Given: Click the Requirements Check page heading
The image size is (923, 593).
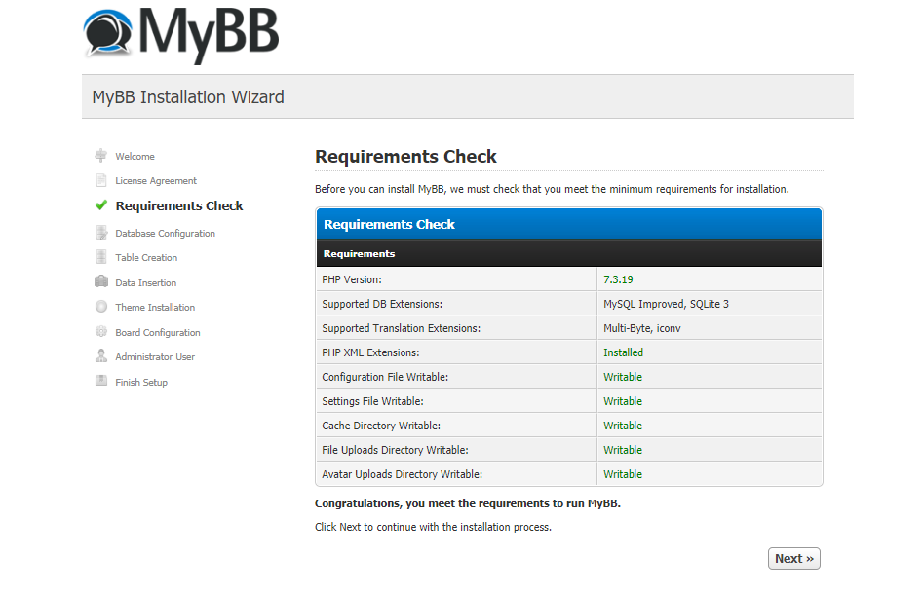Looking at the screenshot, I should coord(405,157).
